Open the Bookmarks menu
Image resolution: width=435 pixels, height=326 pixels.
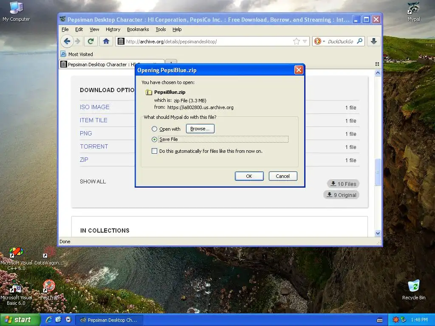[x=138, y=29]
